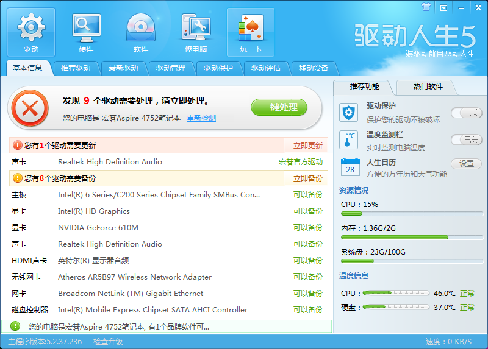Switch to the 推荐驱动 tab

(x=76, y=68)
